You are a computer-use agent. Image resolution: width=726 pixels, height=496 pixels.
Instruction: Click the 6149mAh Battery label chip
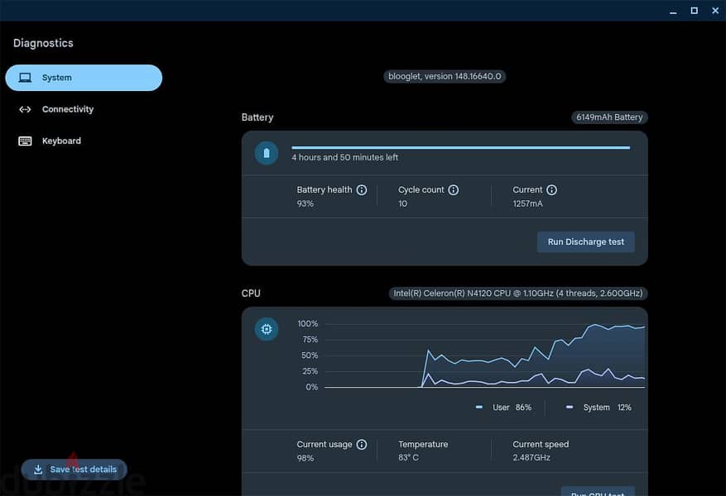point(609,117)
